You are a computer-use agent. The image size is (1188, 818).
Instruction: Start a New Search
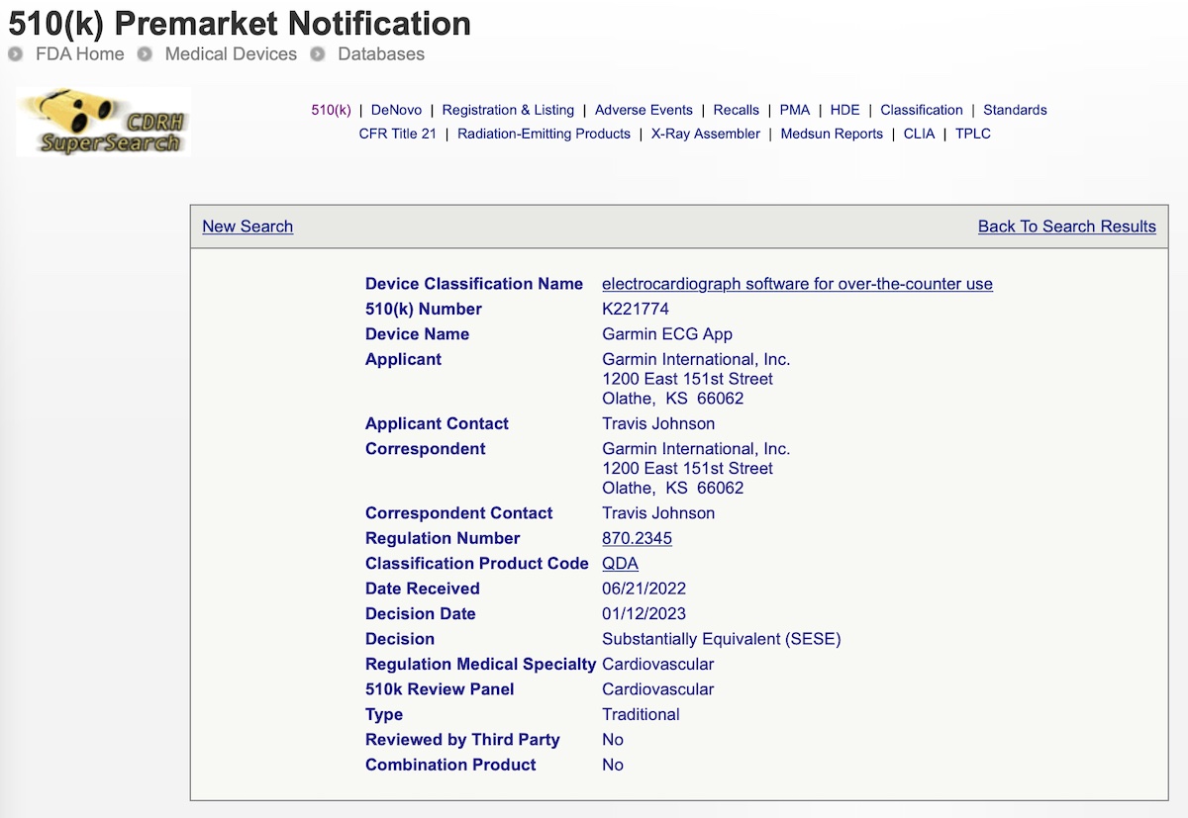(247, 227)
